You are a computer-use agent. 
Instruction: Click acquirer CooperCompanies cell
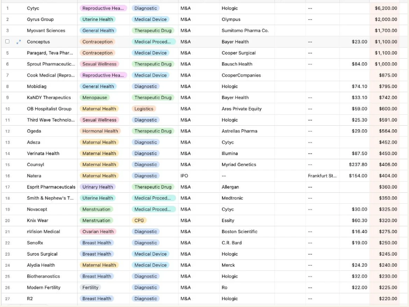click(241, 75)
